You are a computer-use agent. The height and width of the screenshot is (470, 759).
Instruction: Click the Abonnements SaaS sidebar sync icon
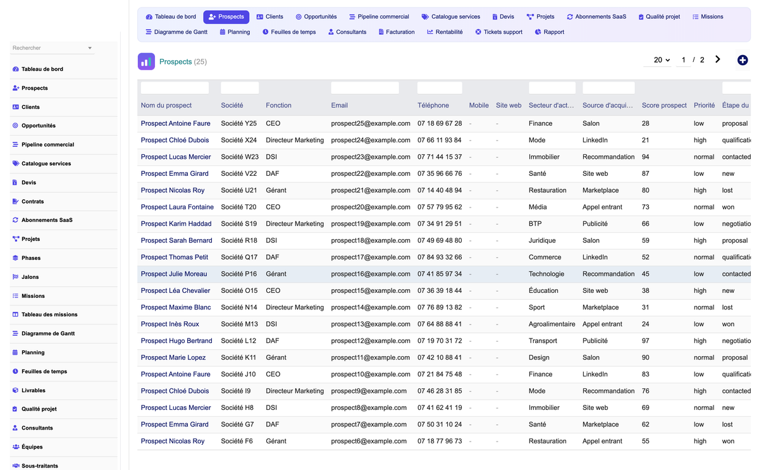point(16,220)
